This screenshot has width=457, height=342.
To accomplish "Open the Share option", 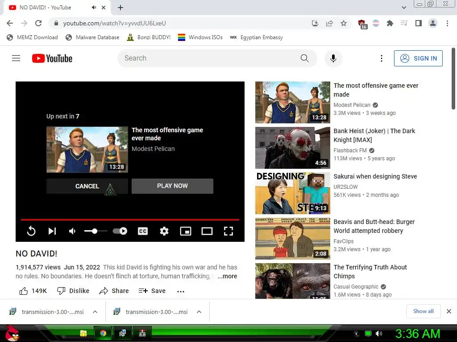I will (114, 291).
